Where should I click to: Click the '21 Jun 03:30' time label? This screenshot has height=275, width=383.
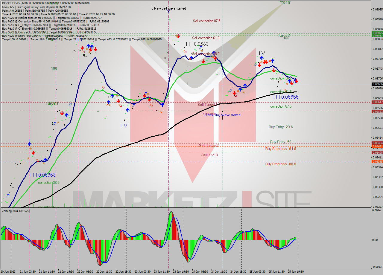pos(28,272)
